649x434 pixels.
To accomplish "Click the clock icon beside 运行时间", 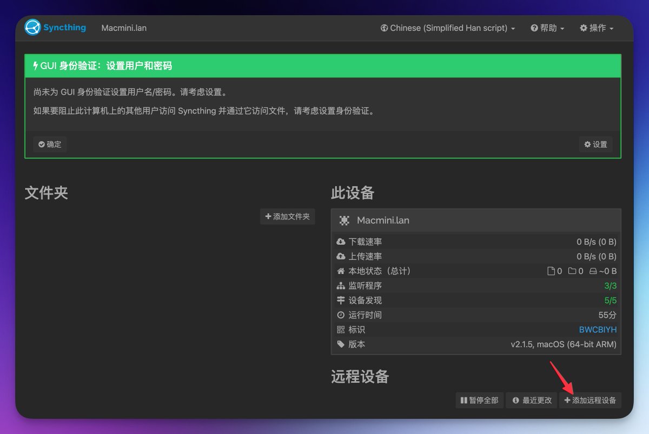I will coord(341,315).
